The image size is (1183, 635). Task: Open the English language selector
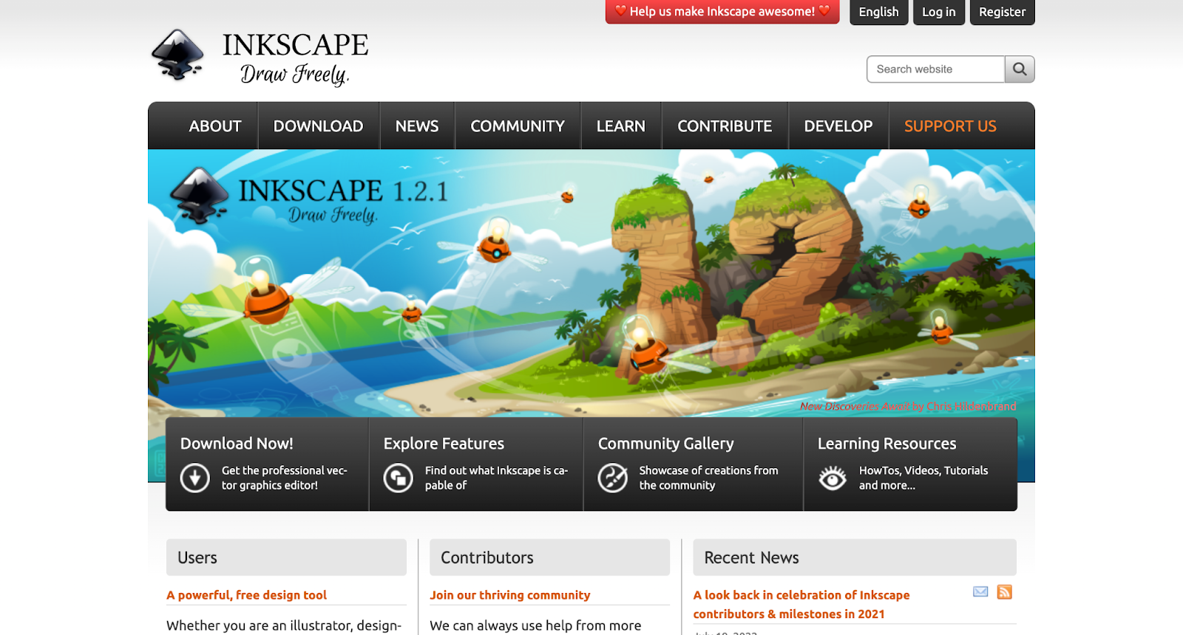[x=878, y=12]
